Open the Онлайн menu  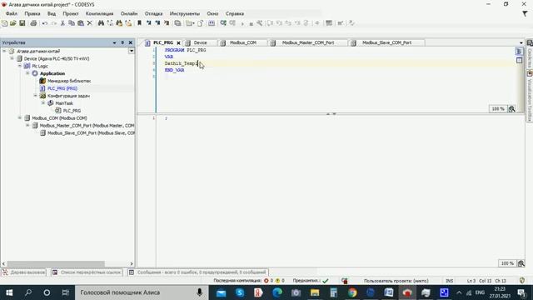coord(129,13)
